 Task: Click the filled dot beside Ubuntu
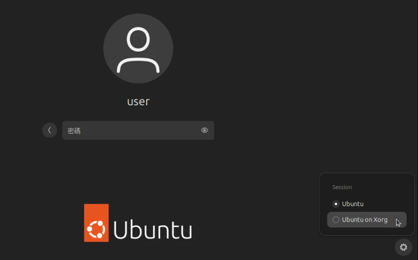[x=336, y=204]
